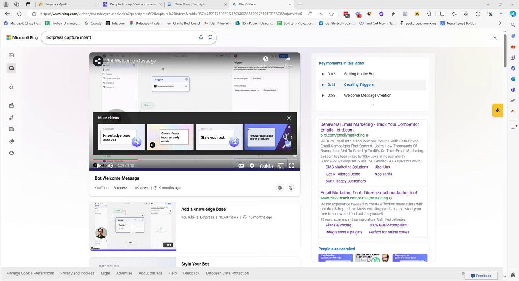Share the video using the player share icon
519x281 pixels.
[x=288, y=59]
